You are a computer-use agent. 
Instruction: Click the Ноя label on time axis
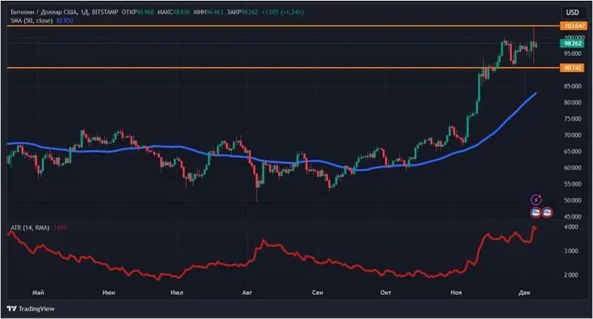point(456,291)
